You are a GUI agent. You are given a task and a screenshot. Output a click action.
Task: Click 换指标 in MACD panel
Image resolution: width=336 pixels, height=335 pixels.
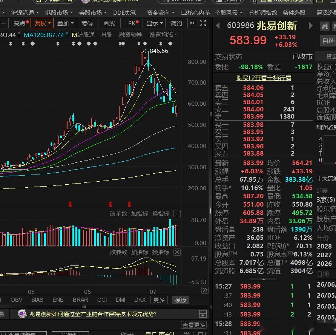coord(161,252)
